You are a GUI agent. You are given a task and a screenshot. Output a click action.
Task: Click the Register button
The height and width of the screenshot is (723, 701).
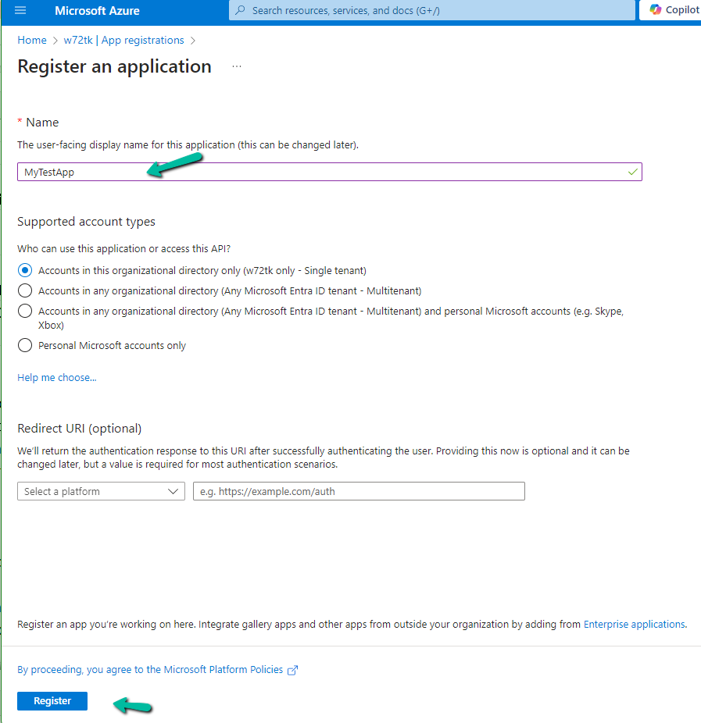pyautogui.click(x=52, y=701)
